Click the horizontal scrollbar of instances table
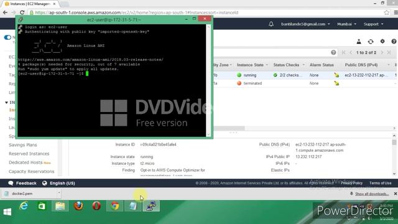The height and width of the screenshot is (224, 398). [x=229, y=128]
